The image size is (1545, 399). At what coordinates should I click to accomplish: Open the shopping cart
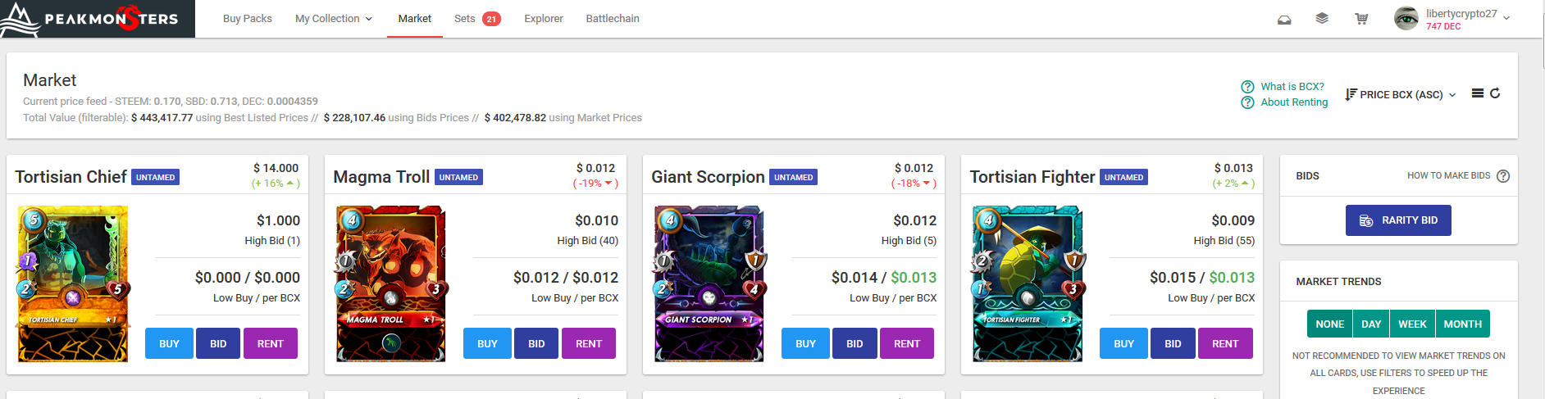(1361, 19)
